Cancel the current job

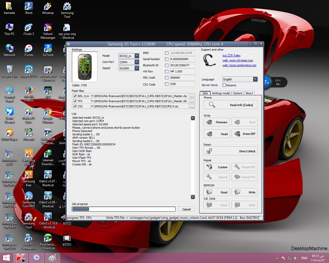point(186,209)
